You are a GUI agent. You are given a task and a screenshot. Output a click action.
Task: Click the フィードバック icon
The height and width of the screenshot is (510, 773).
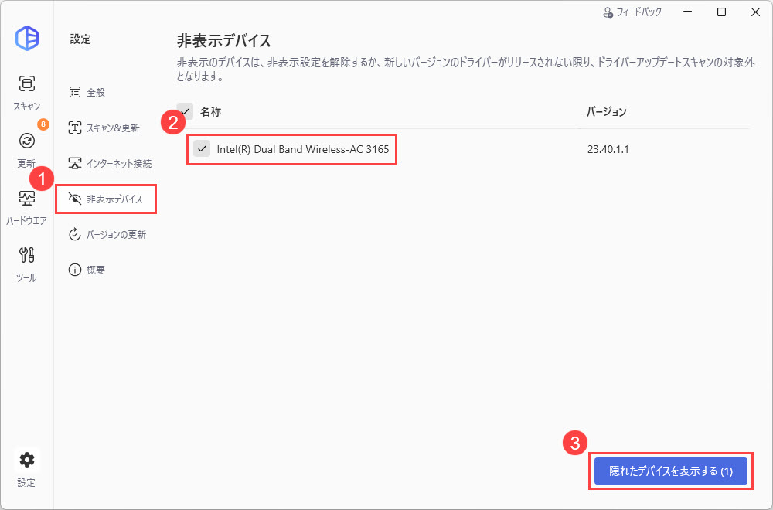608,12
